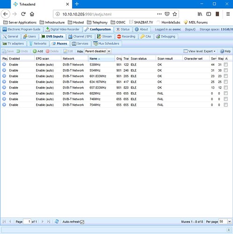Bookmark this page with the star icon
The image size is (233, 234).
click(x=175, y=14)
